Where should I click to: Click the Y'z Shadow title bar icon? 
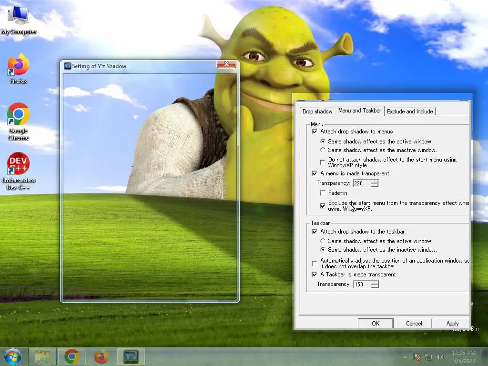click(x=67, y=66)
